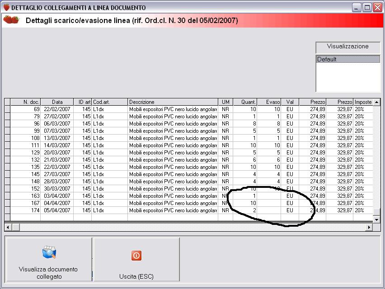Sort by N. doc. column header

[x=26, y=102]
